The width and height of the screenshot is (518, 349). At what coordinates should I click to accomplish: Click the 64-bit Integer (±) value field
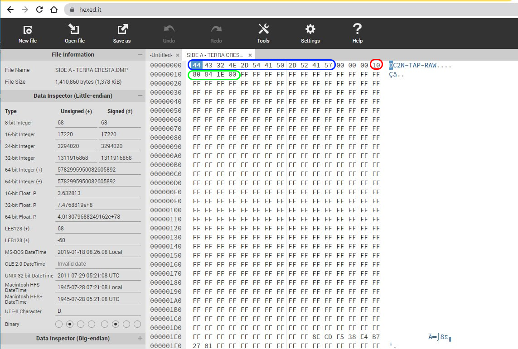(x=98, y=182)
